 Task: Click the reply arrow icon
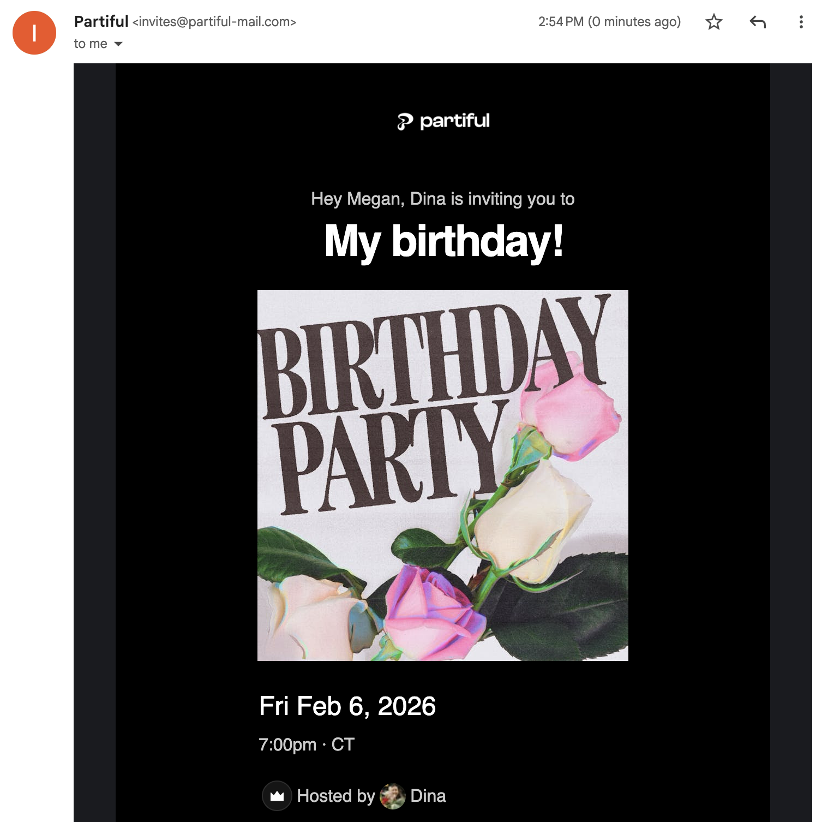(x=758, y=22)
